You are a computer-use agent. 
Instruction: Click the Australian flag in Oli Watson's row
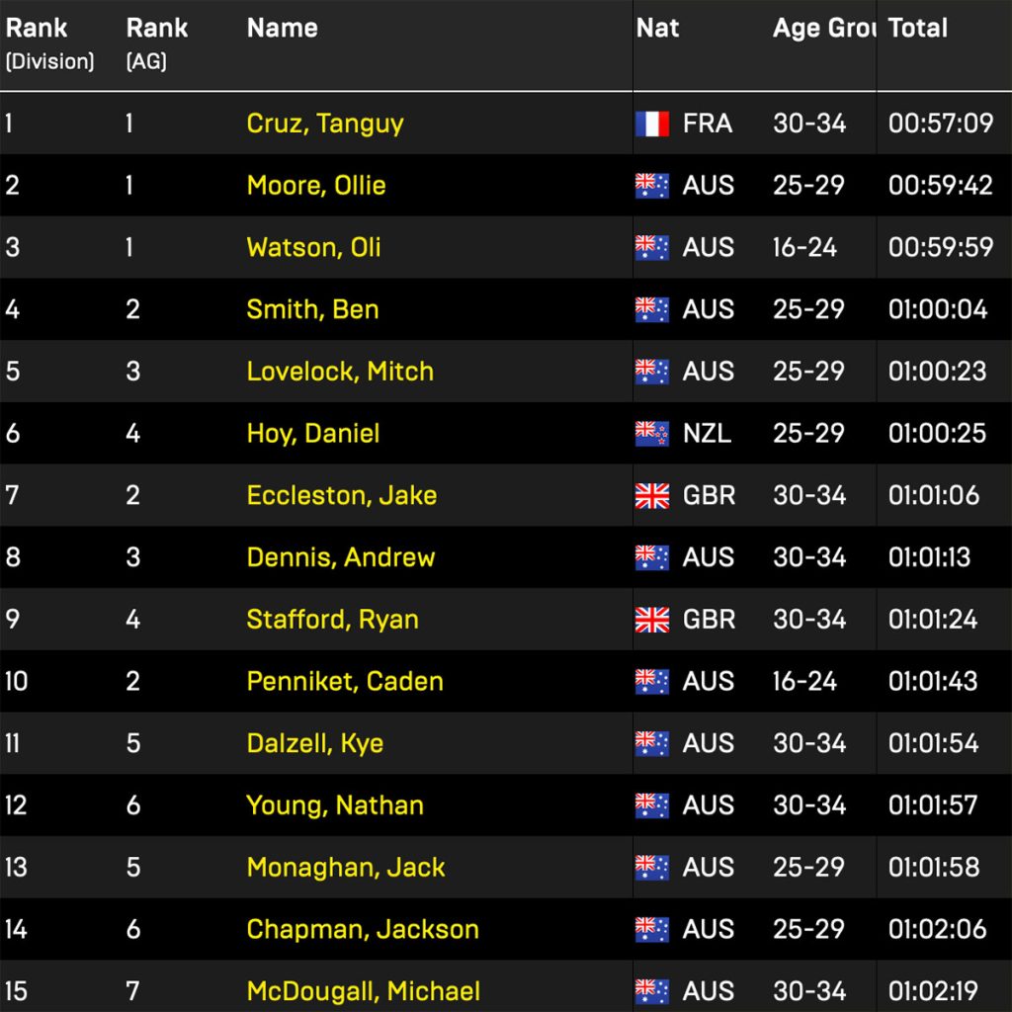(652, 247)
